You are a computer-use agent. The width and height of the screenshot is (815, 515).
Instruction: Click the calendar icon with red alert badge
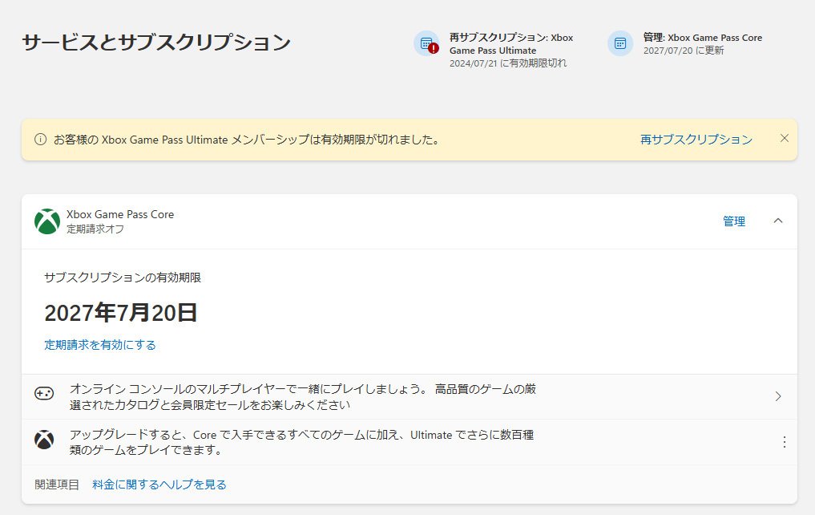coord(428,43)
